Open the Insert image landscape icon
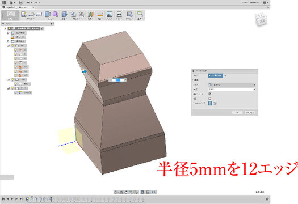The width and height of the screenshot is (298, 204). tap(110, 14)
